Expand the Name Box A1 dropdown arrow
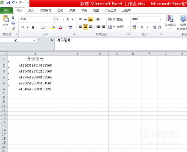Image resolution: width=187 pixels, height=152 pixels. coord(35,40)
